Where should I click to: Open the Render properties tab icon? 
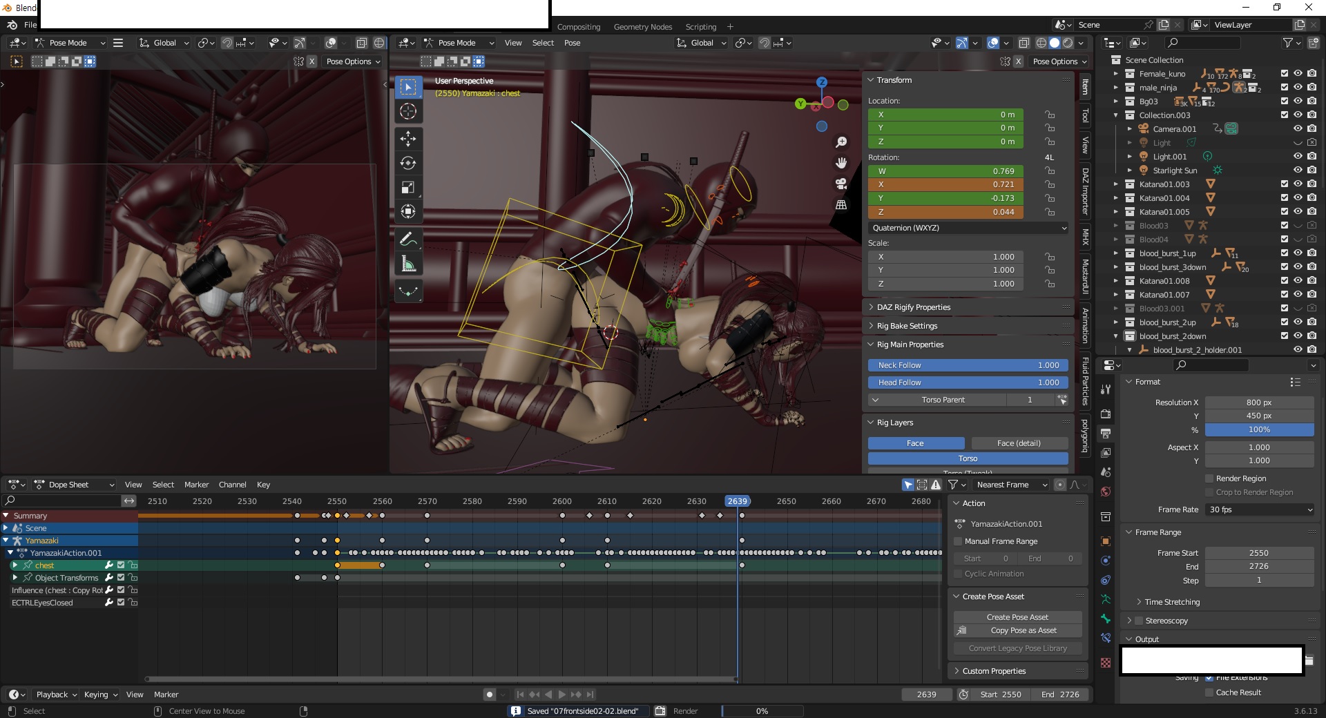click(x=1106, y=414)
